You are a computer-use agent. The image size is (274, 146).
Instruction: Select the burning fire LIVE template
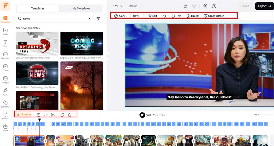(x=82, y=86)
